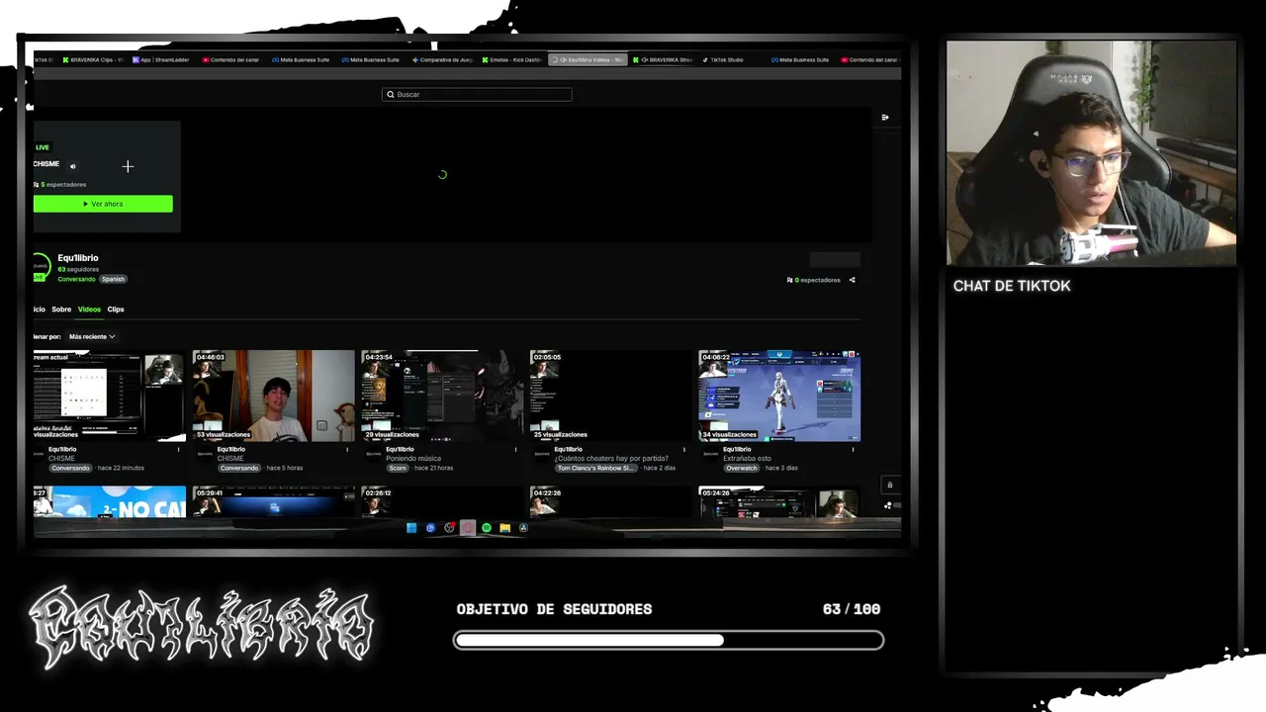Switch to Emotes - Kick Dashboard browser tab
This screenshot has height=712, width=1266.
tap(512, 59)
